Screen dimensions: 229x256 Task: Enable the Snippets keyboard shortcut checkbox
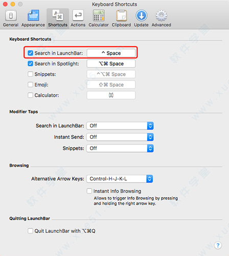(x=30, y=74)
